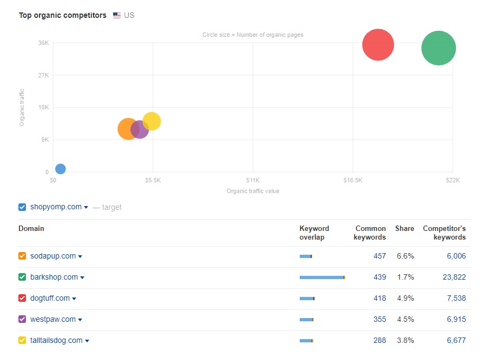Viewport: 488px width, 364px height.
Task: Click the red dogtuff bubble in chart
Action: point(378,45)
